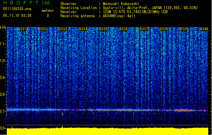Click the 0339 time marker
Image resolution: width=212 pixels, height=135 pixels.
[184, 29]
